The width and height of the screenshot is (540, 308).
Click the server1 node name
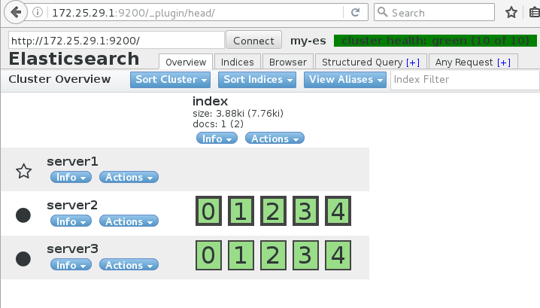72,161
